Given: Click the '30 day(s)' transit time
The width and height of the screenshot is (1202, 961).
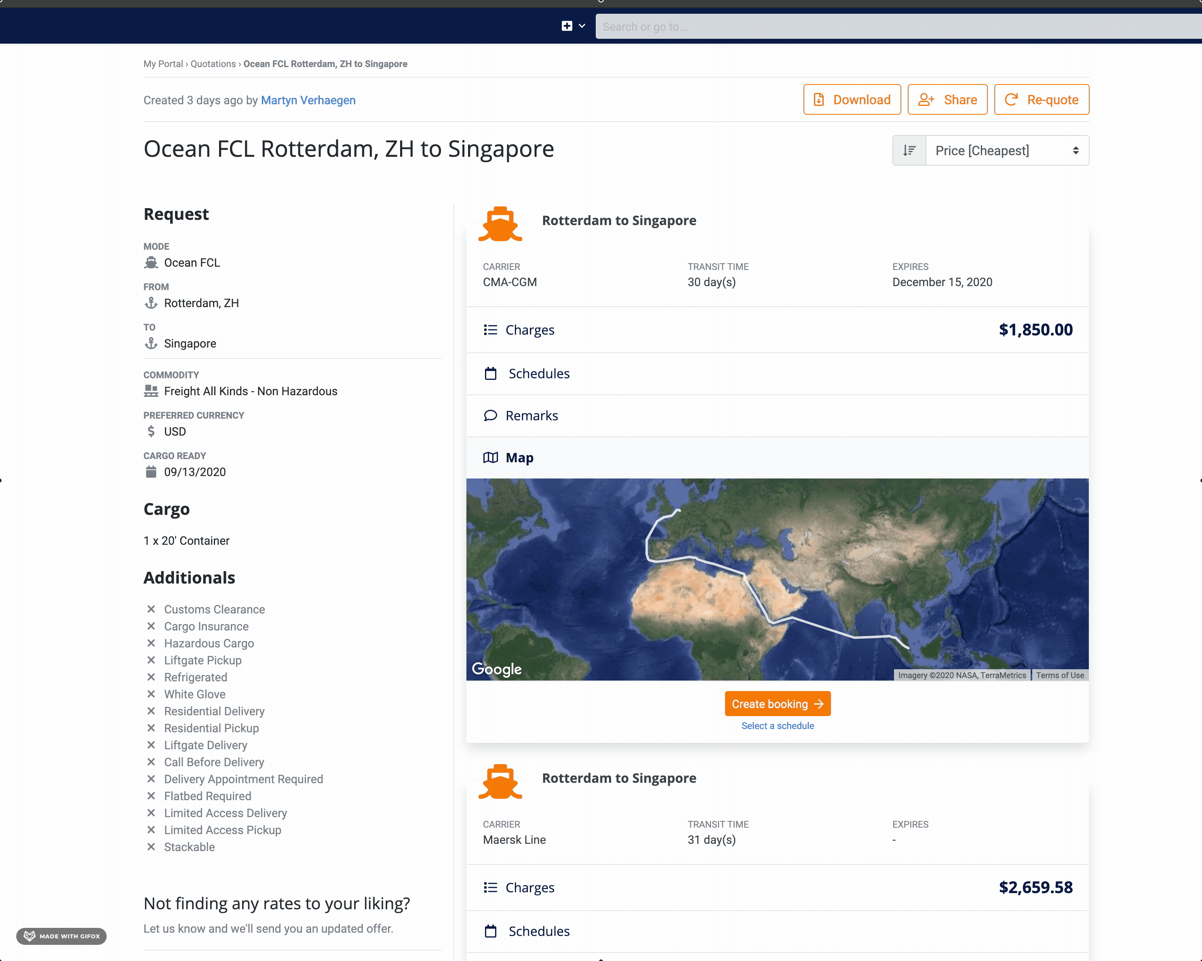Looking at the screenshot, I should (x=711, y=282).
